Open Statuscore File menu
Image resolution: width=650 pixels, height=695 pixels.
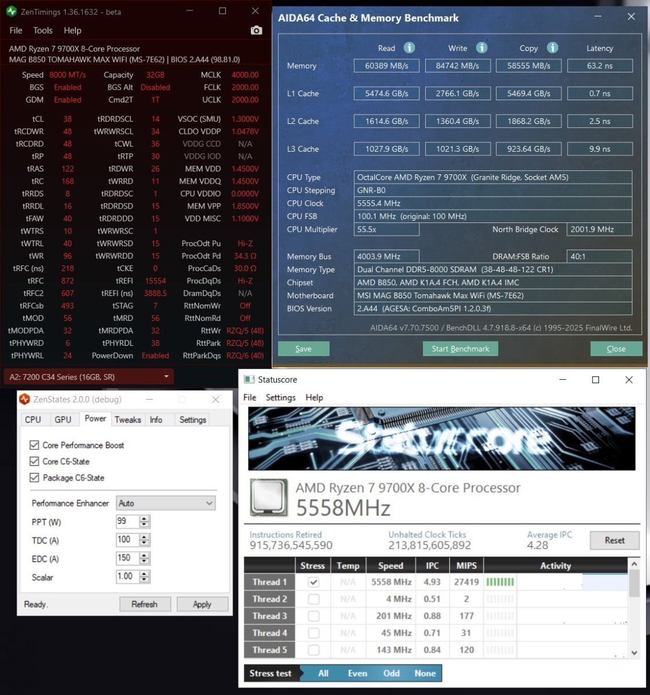[250, 397]
